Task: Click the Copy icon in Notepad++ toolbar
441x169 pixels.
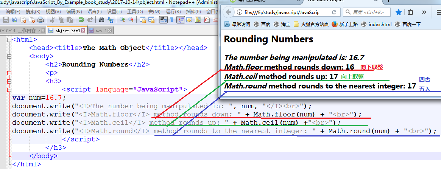Action: 61,20
